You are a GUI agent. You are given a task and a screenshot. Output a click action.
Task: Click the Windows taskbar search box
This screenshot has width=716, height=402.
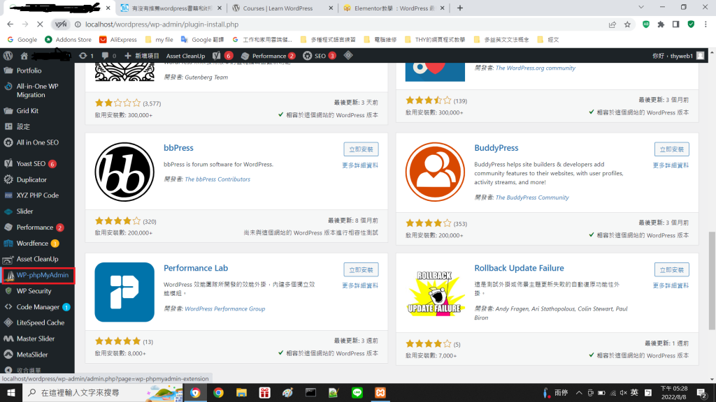coord(102,392)
